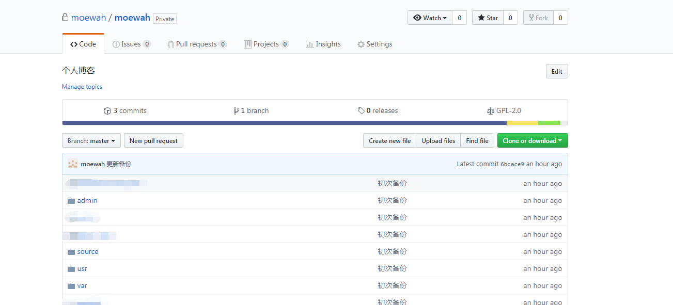Switch to the Code tab
The width and height of the screenshot is (673, 305).
coord(83,44)
